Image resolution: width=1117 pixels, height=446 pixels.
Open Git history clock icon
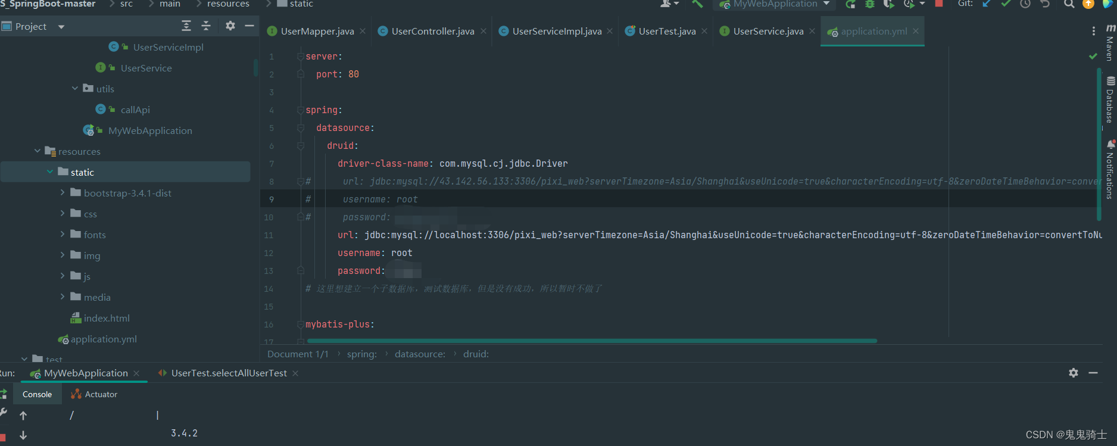(1025, 4)
